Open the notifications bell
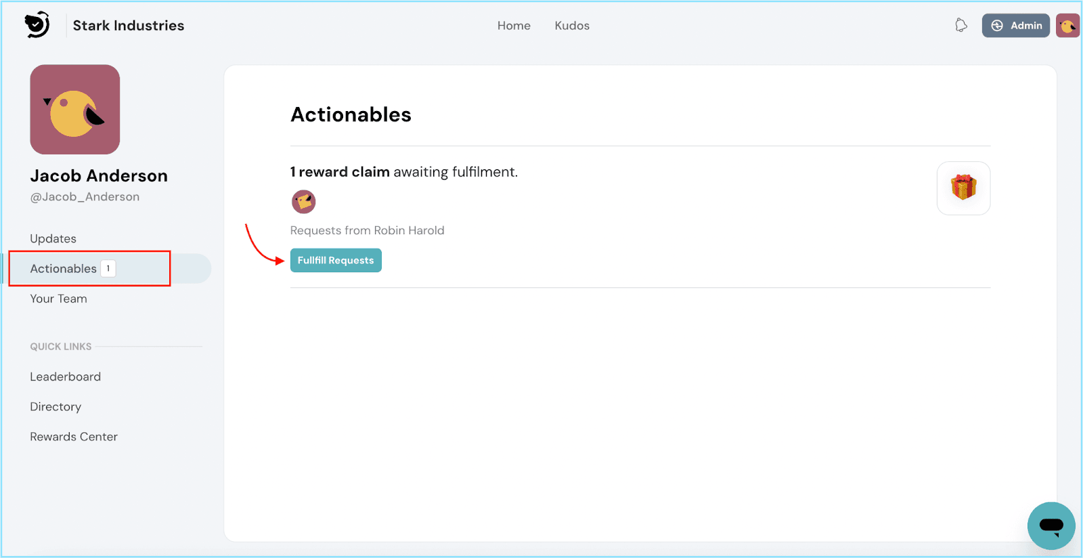Image resolution: width=1083 pixels, height=558 pixels. (x=960, y=26)
